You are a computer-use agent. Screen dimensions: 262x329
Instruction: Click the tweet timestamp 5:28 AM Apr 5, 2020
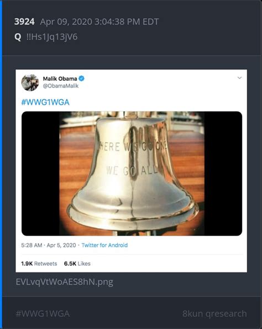pos(49,245)
